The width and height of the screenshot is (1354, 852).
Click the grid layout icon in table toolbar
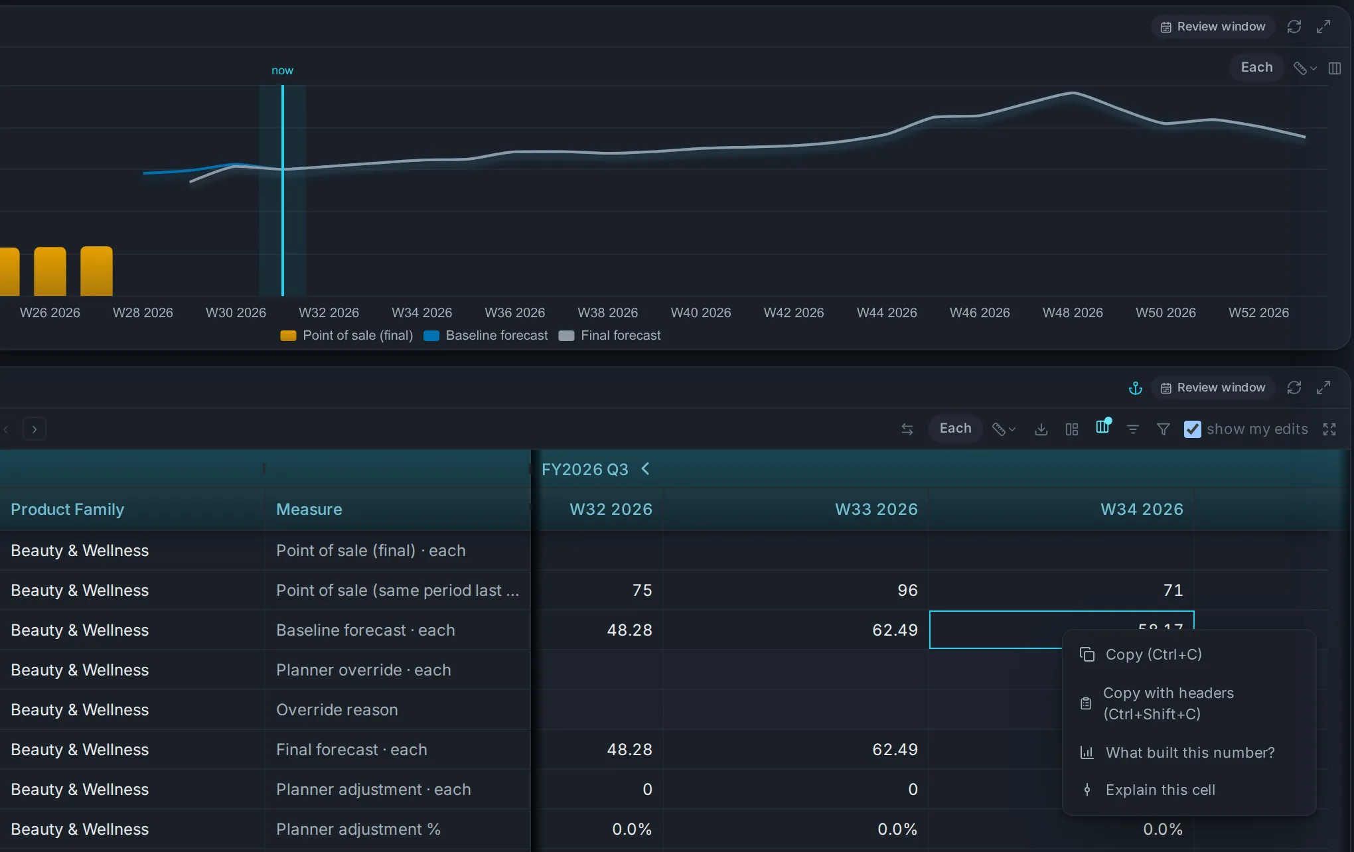(1072, 429)
